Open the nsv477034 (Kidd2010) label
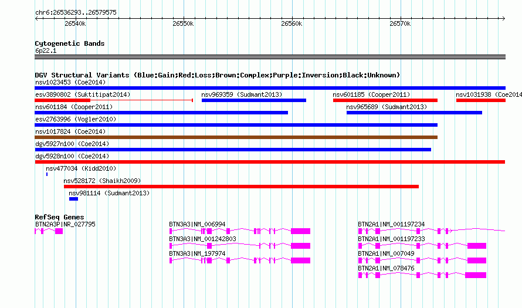The image size is (522, 308). click(x=81, y=168)
